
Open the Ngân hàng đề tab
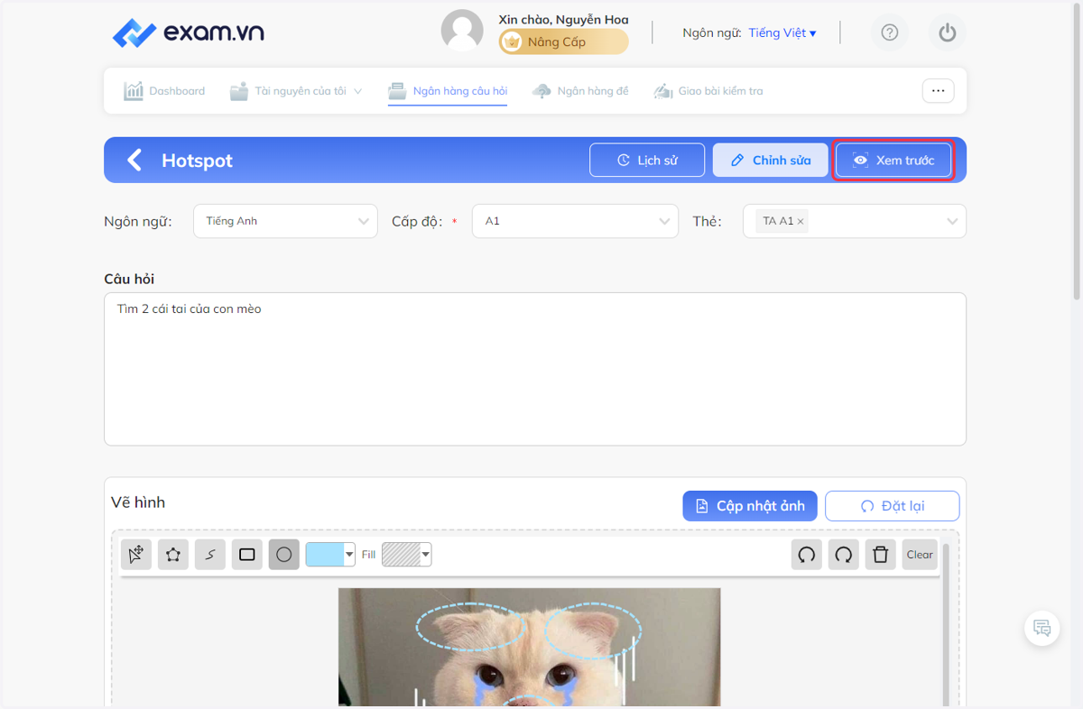click(580, 91)
